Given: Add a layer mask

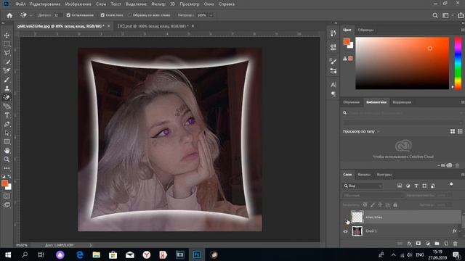Looking at the screenshot, I should pos(418,244).
